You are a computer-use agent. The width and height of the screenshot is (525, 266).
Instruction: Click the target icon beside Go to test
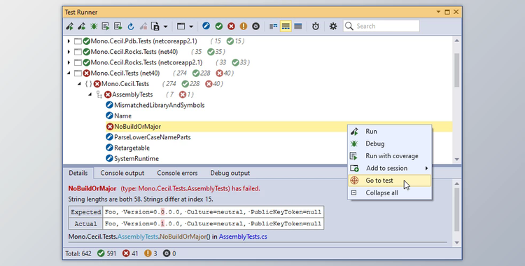pyautogui.click(x=354, y=181)
